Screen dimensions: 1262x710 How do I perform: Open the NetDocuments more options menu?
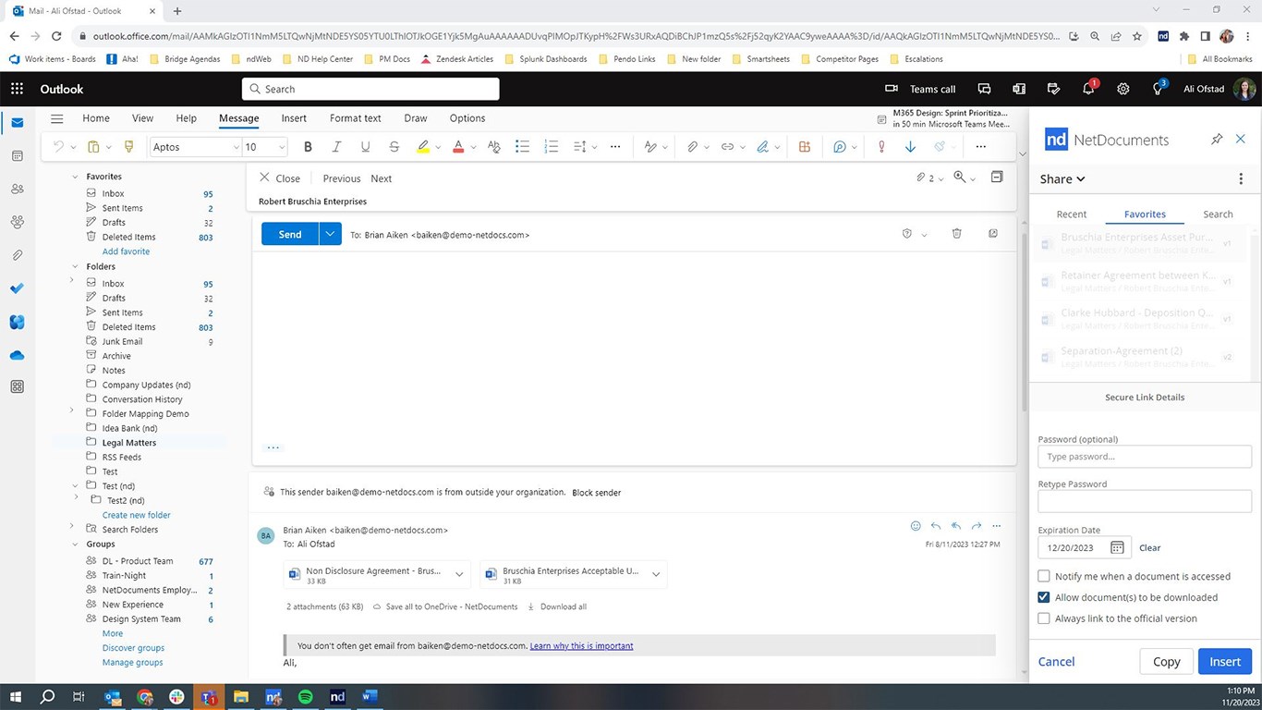pos(1241,179)
